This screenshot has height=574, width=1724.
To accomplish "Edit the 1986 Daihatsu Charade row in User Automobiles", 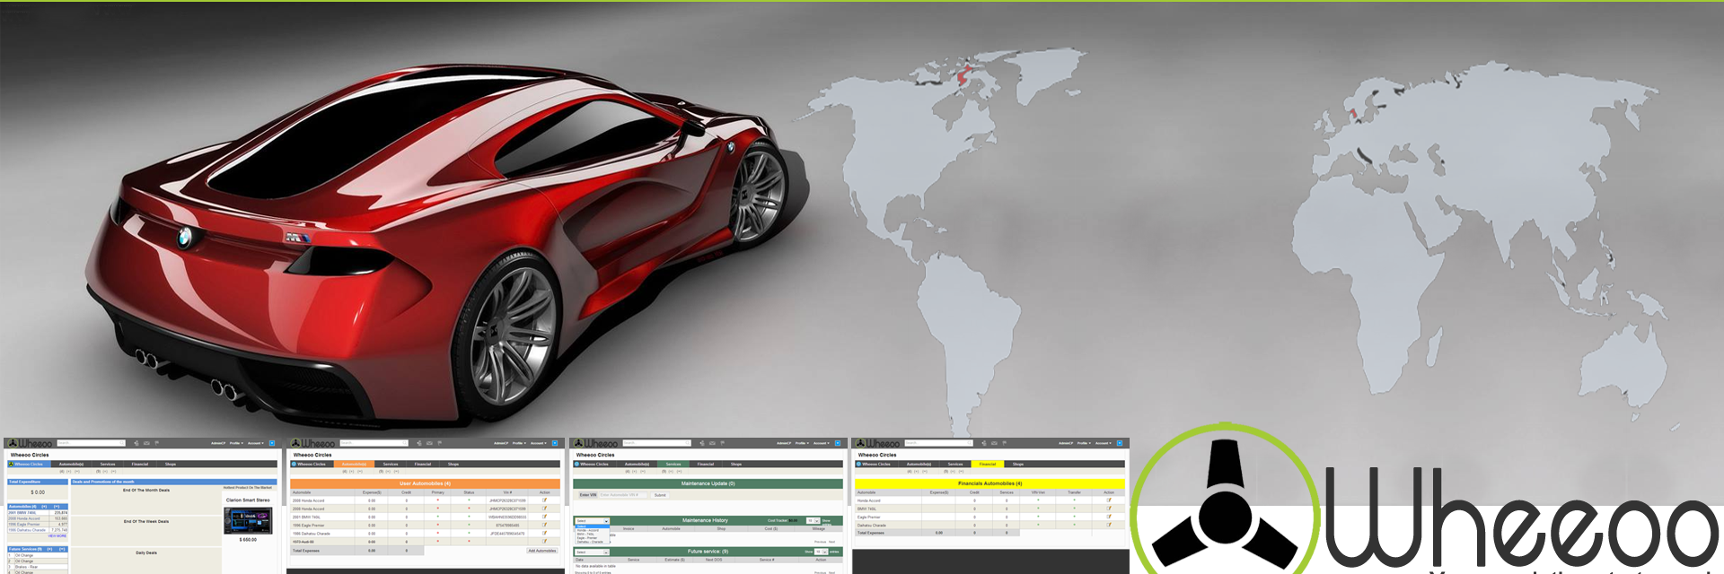I will (544, 533).
